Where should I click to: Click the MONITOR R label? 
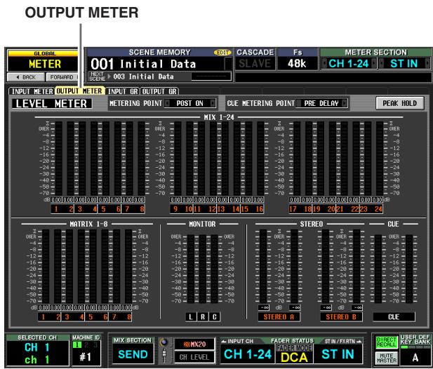click(x=203, y=317)
